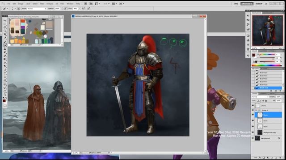
Task: Toggle lock position in Layers panel
Action: tap(263, 101)
